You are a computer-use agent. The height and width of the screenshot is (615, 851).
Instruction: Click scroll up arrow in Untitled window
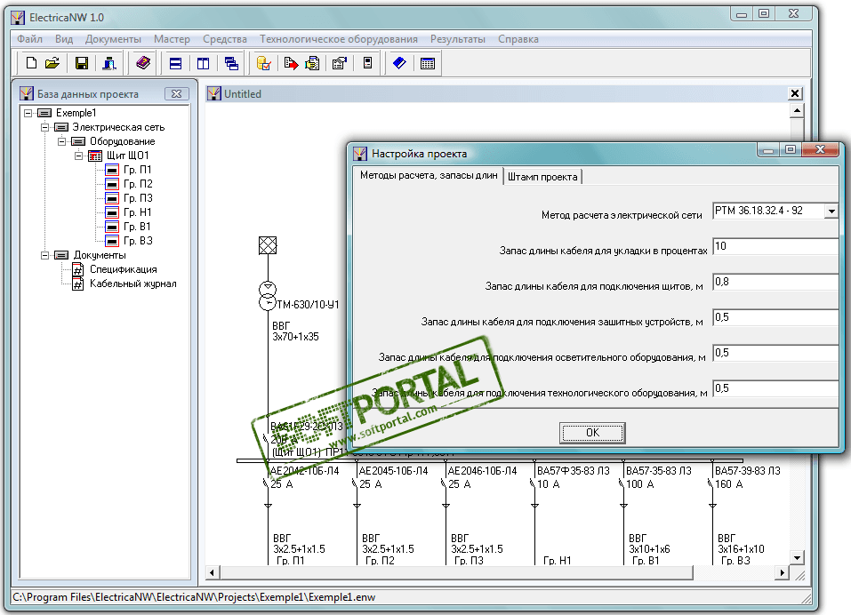coord(796,110)
